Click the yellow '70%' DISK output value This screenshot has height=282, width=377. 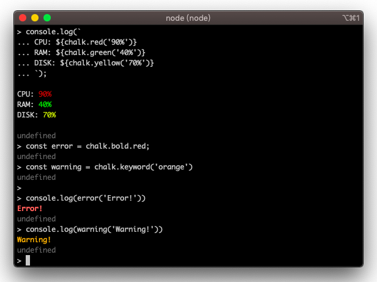click(50, 115)
